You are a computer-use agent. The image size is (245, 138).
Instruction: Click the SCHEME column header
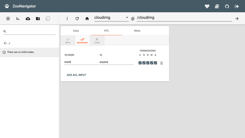(x=69, y=55)
